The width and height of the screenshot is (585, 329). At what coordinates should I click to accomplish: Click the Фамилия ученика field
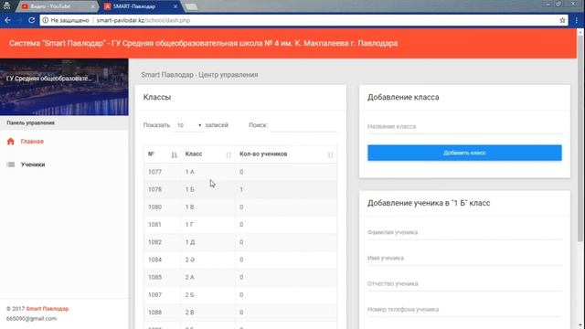464,232
